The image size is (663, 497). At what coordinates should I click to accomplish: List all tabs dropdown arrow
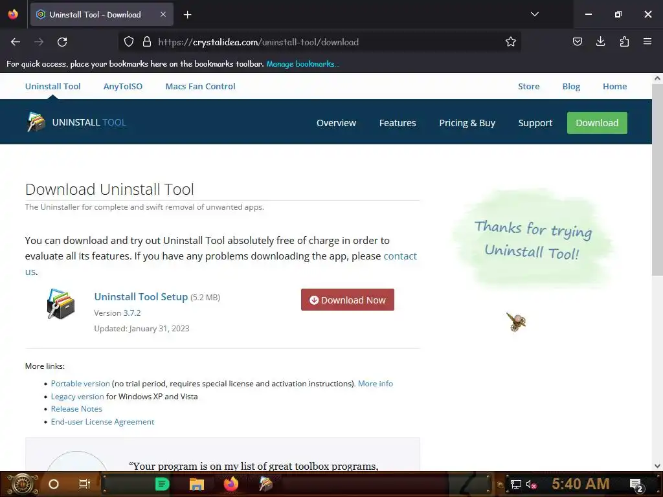tap(534, 14)
